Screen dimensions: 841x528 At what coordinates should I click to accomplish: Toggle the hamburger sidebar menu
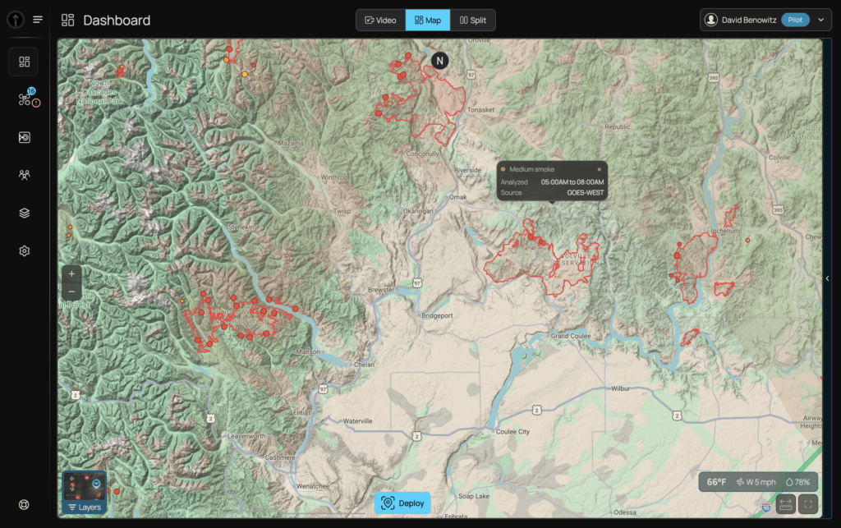click(38, 20)
